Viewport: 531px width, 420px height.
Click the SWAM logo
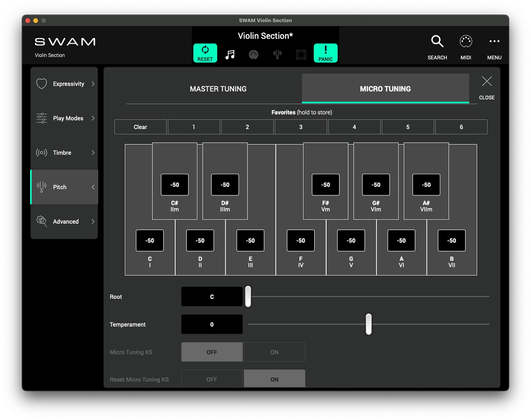[x=65, y=42]
